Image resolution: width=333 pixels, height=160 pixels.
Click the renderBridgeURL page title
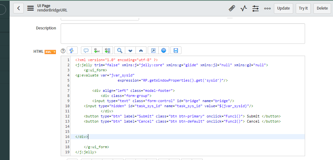(x=52, y=10)
